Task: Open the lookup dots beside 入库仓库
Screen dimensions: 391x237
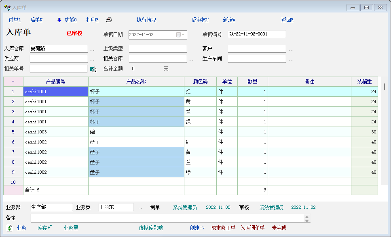Action: point(93,50)
